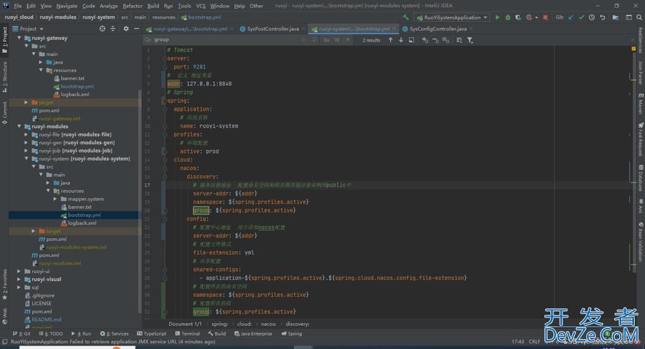Open the Java Enterprise tool window
645x349 pixels.
[x=253, y=334]
